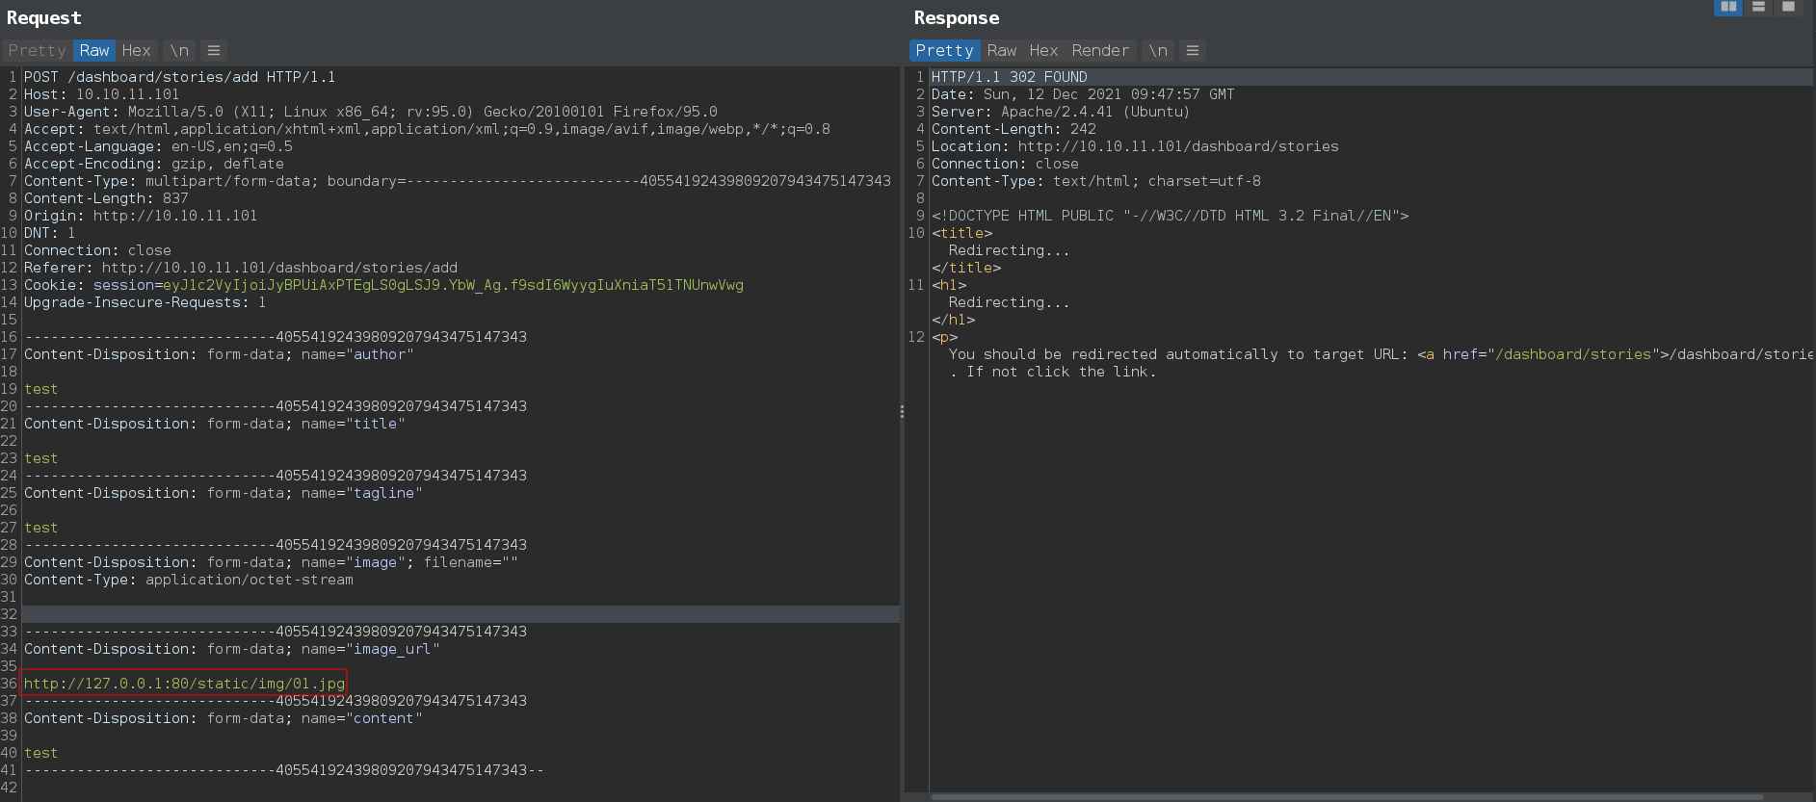Open the Request panel hamburger options menu
1816x802 pixels.
tap(214, 50)
